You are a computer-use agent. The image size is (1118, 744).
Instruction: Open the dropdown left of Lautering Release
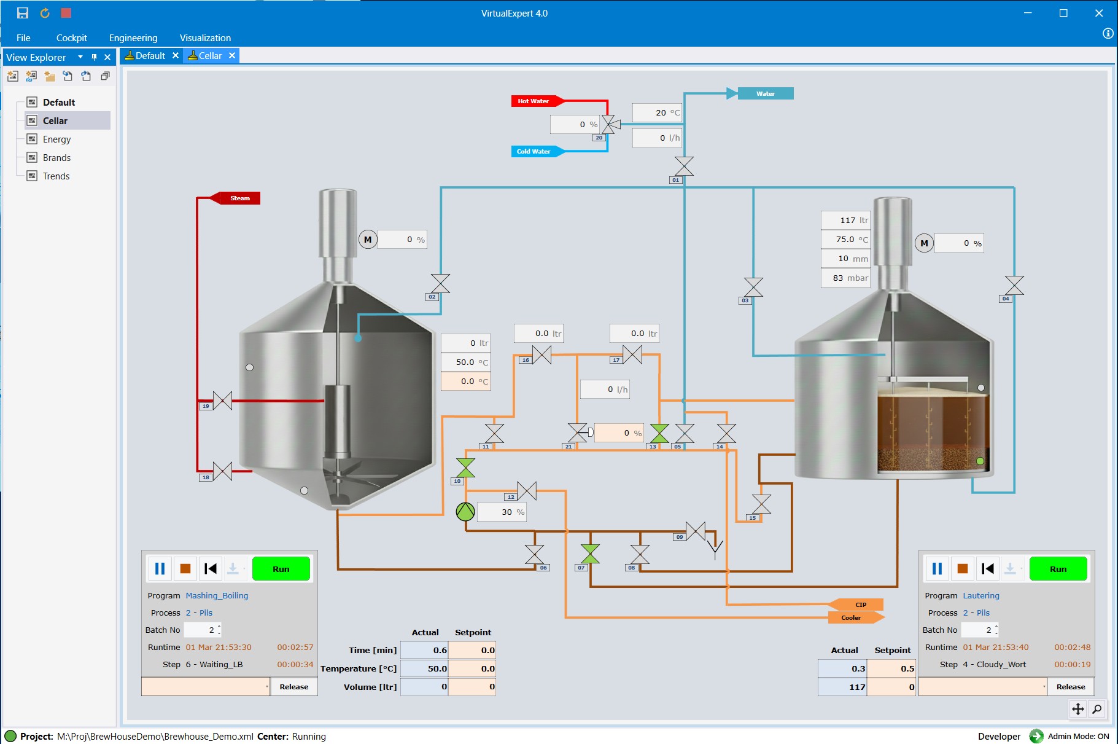(1044, 687)
